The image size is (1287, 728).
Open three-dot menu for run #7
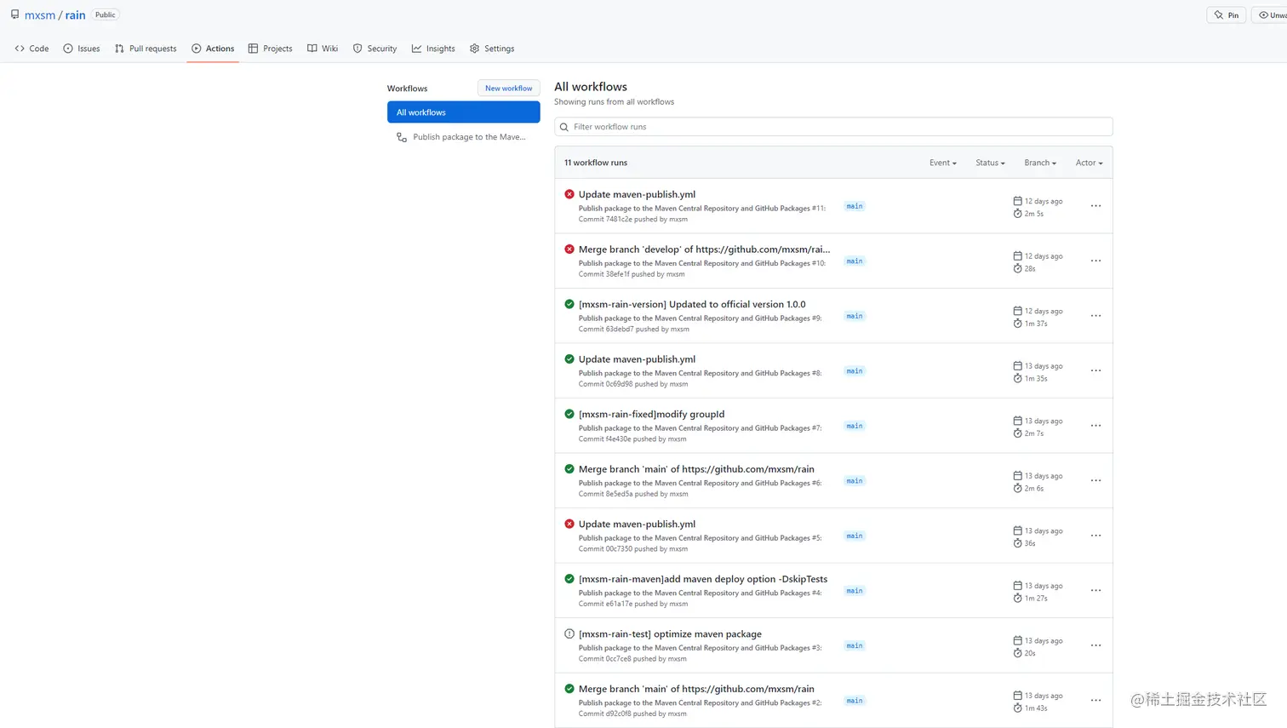[1095, 426]
